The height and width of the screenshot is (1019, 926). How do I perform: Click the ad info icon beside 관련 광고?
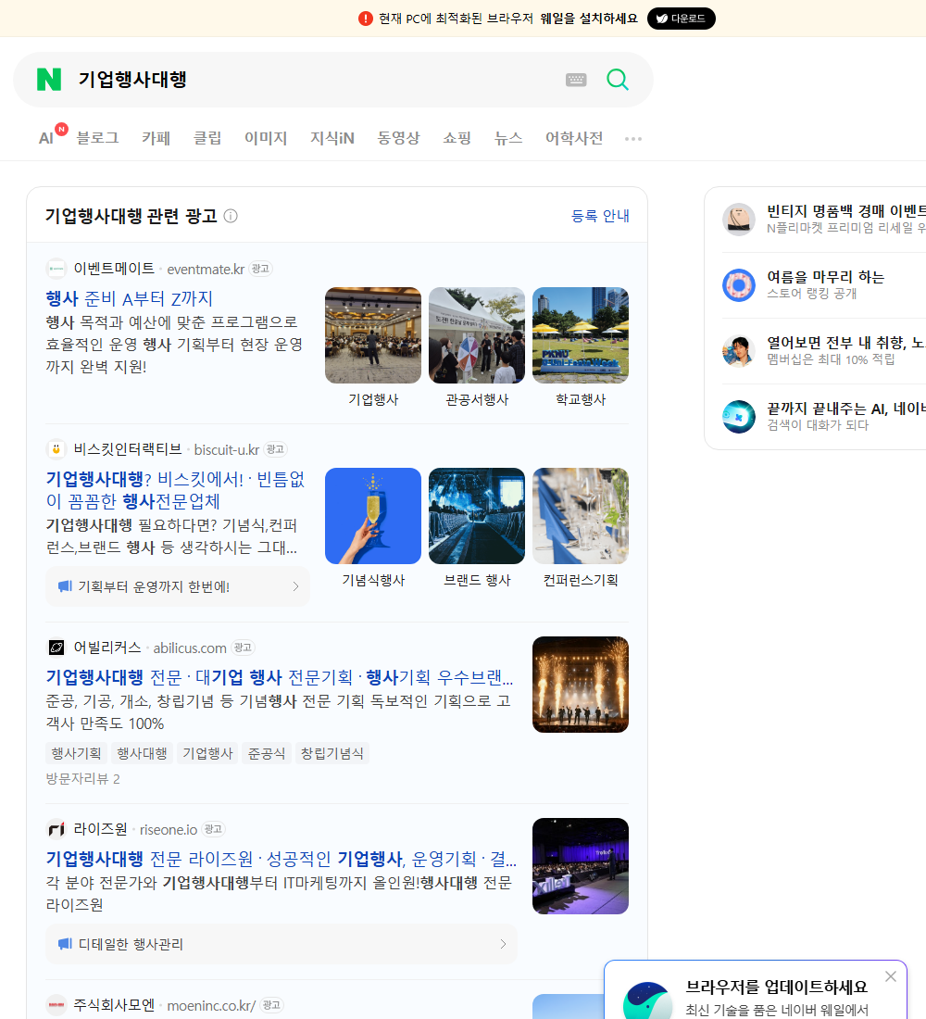click(231, 216)
